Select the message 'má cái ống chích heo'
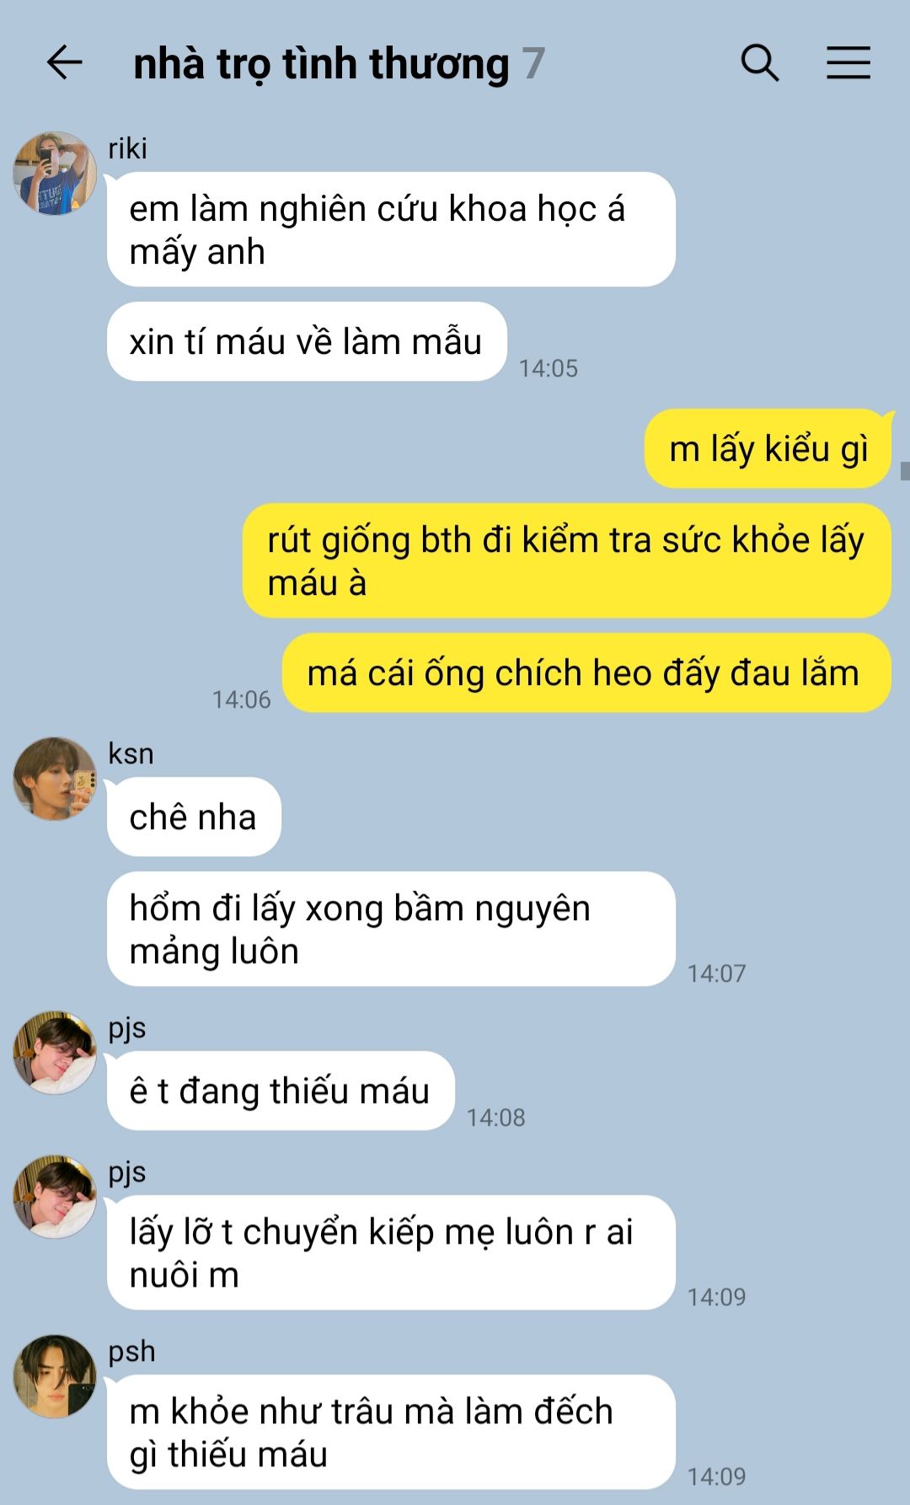The image size is (910, 1505). click(586, 672)
